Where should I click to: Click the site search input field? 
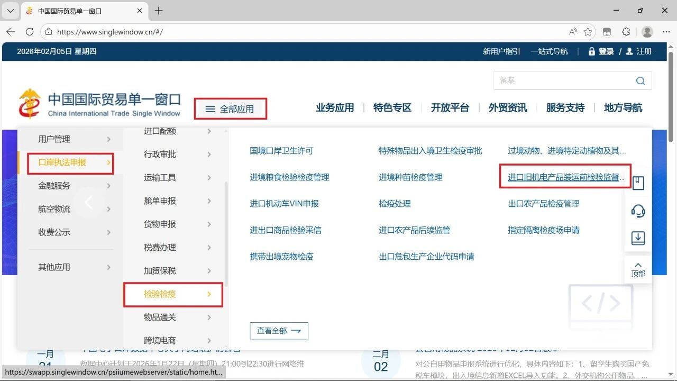[563, 80]
